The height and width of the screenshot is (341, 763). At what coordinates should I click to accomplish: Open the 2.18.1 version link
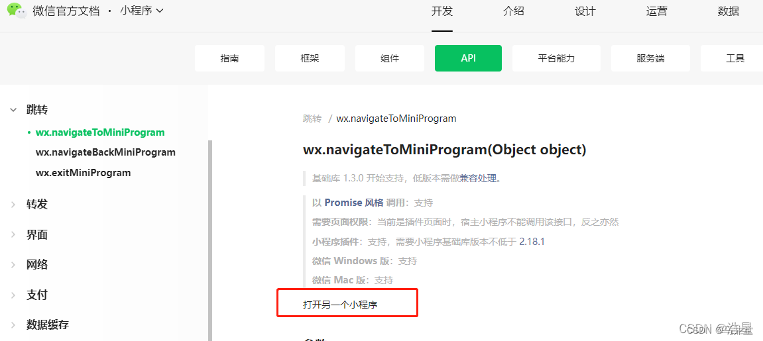[x=532, y=242]
